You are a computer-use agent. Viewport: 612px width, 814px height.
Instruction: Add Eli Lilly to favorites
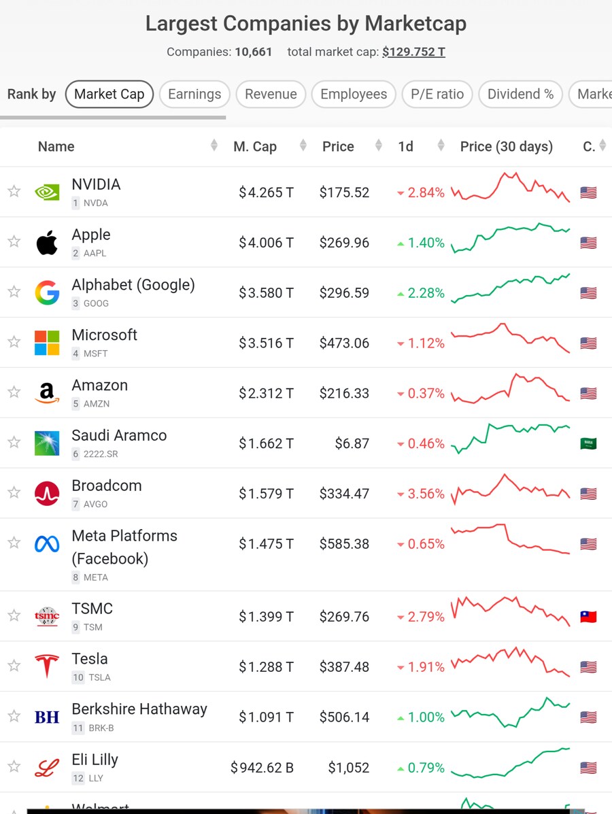[x=14, y=767]
